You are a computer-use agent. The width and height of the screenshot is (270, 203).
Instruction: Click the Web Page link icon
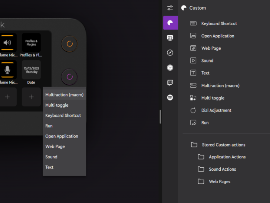[x=193, y=48]
